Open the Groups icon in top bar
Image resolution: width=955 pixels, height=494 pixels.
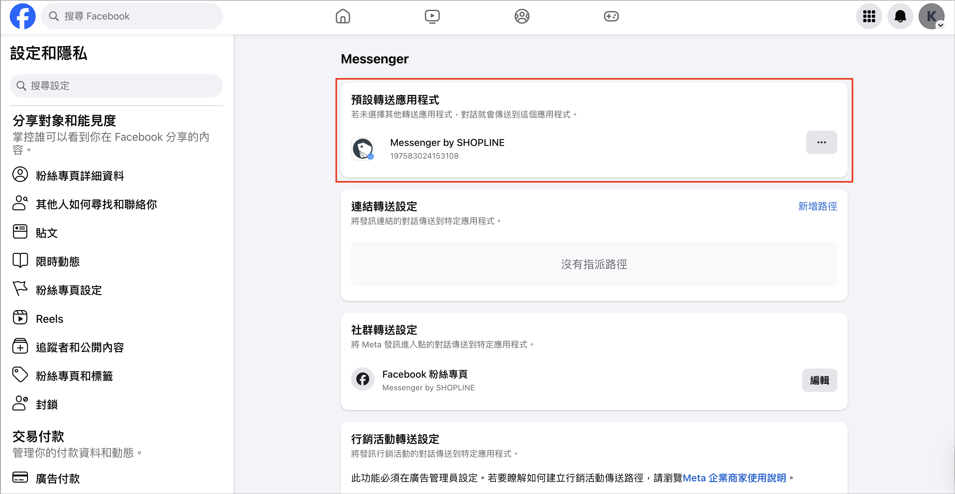coord(522,16)
